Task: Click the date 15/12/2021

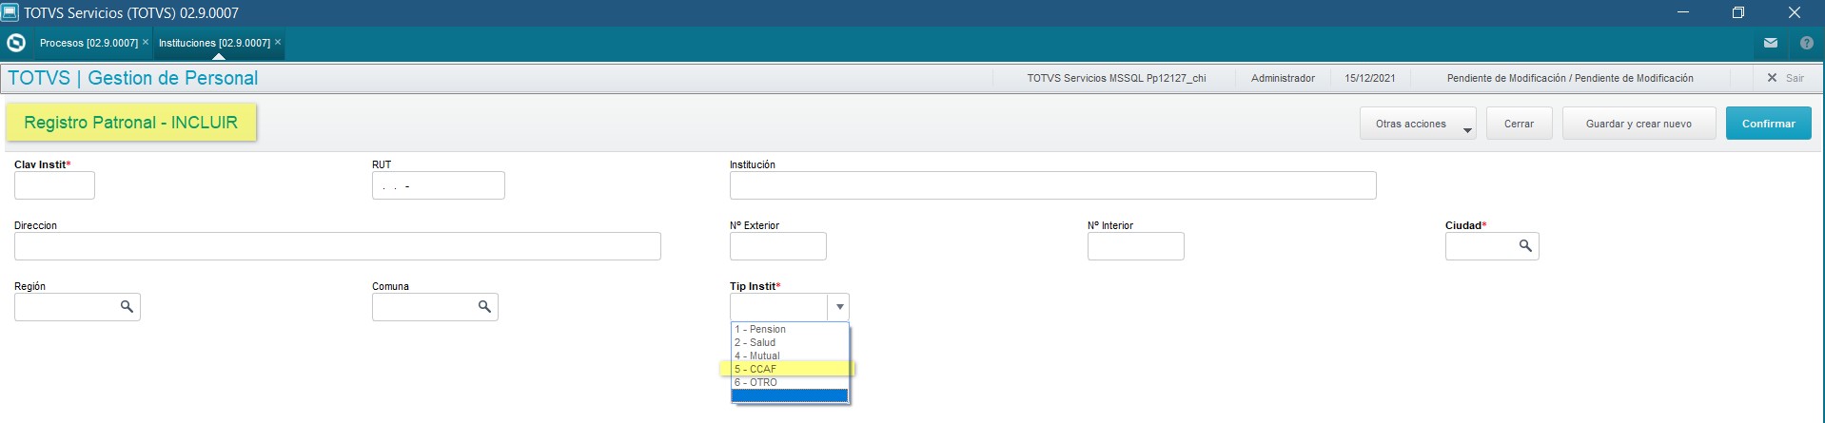Action: [1369, 78]
